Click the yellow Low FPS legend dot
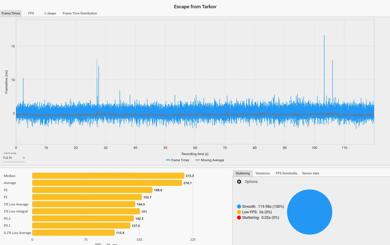The width and height of the screenshot is (390, 245). (239, 212)
